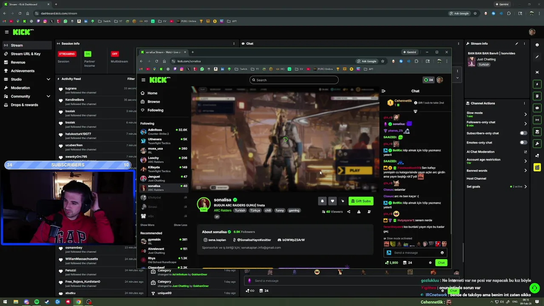The height and width of the screenshot is (306, 544).
Task: Open the wrench tool in dashboard right rail
Action: coord(537,144)
